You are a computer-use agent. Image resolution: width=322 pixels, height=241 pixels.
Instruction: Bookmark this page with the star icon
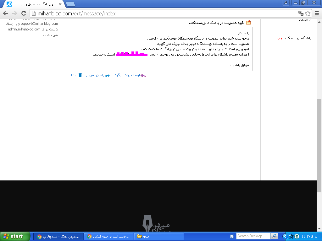tap(308, 13)
